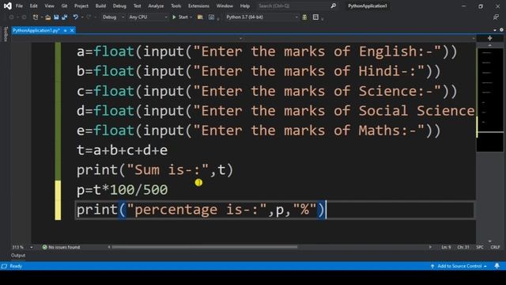Click the No issues found check icon
The height and width of the screenshot is (285, 506).
(44, 247)
